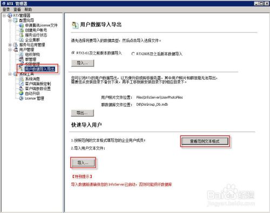Click 查看范例文本格式 button

(205, 141)
